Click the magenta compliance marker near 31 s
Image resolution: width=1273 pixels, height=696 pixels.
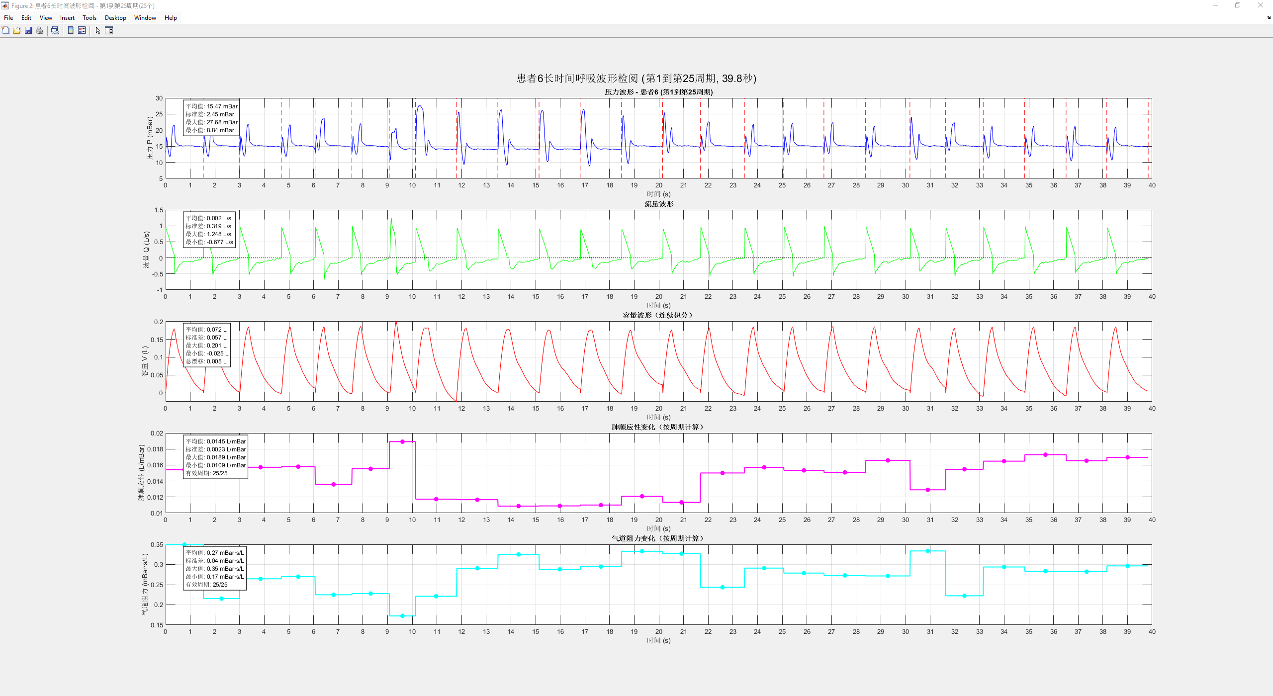[x=928, y=490]
